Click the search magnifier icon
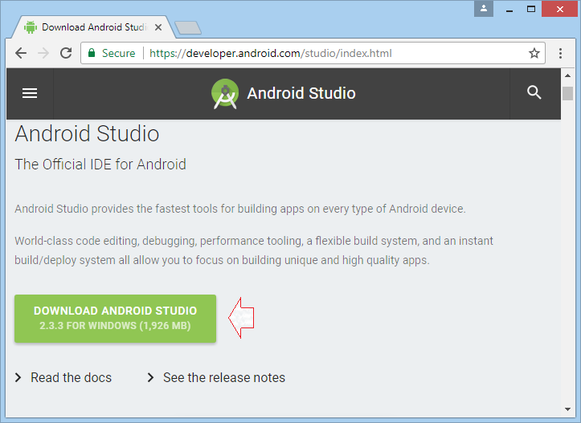Screen dimensions: 581x423 (534, 92)
